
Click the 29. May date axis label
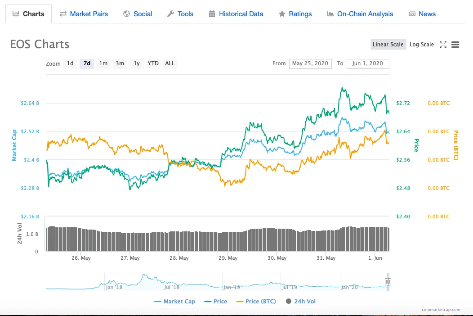[228, 258]
